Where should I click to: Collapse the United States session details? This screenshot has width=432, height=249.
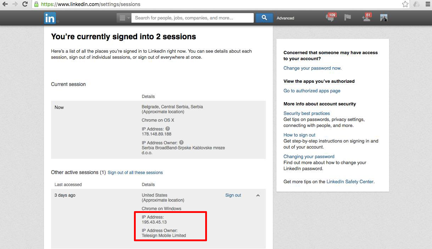point(258,195)
